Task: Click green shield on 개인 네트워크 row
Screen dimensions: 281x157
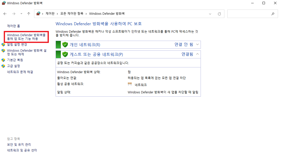Action: click(x=65, y=45)
